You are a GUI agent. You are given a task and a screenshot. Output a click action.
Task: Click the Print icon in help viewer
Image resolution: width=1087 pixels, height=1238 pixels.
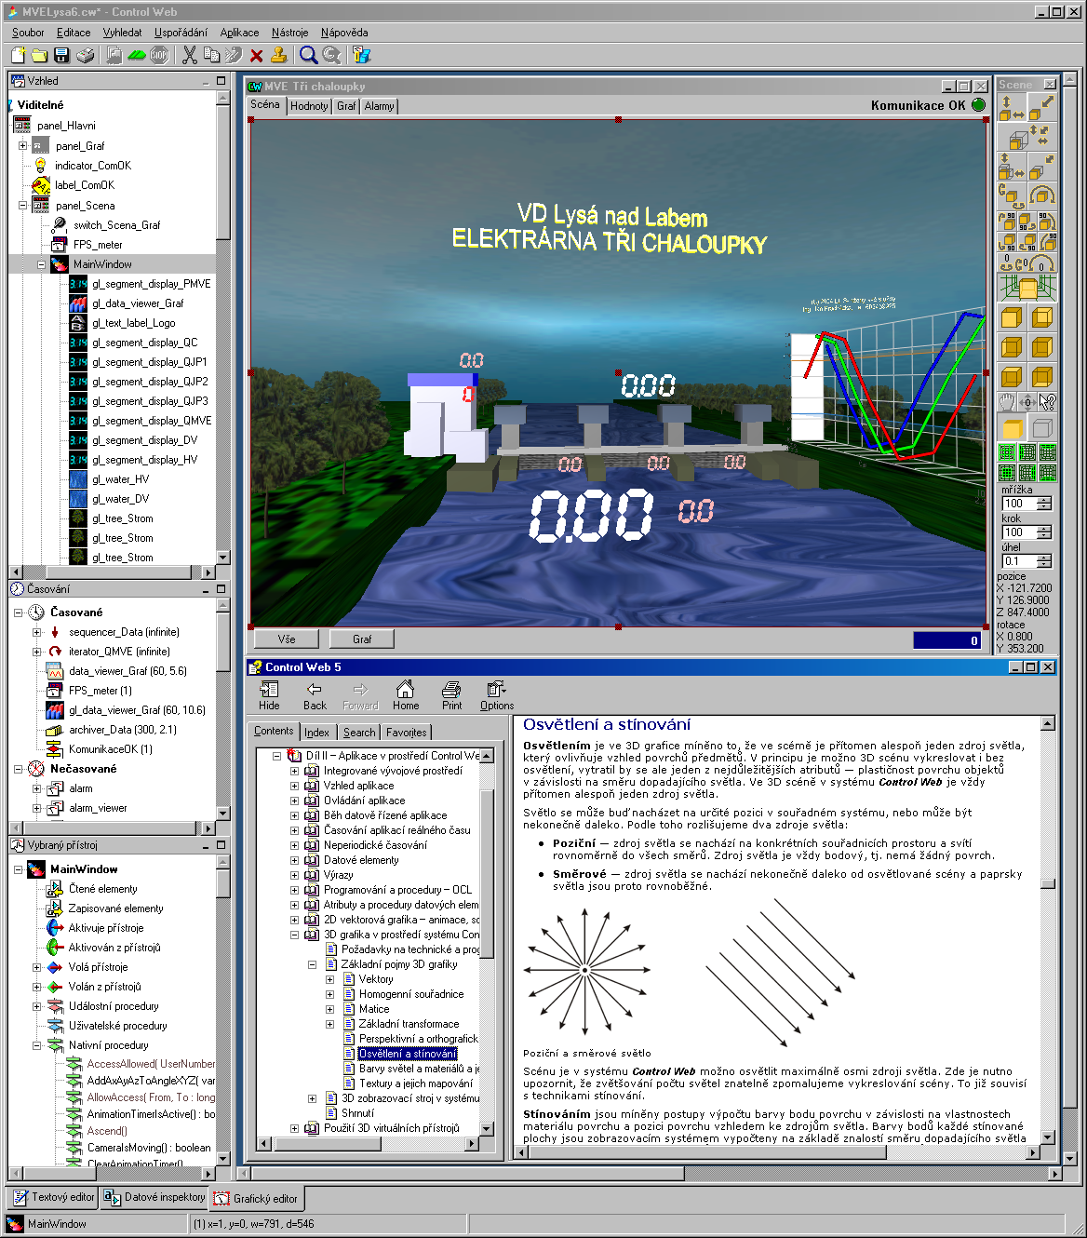pos(451,695)
